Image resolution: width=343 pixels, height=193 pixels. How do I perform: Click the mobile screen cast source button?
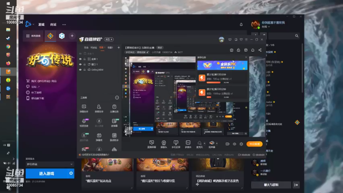click(176, 144)
